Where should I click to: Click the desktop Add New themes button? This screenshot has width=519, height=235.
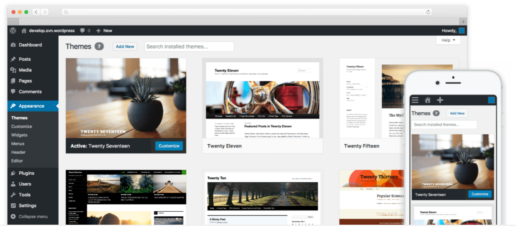(125, 47)
